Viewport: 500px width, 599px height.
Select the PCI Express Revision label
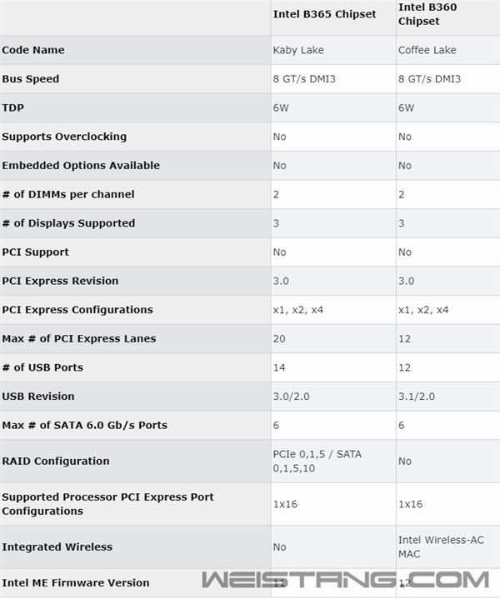60,281
